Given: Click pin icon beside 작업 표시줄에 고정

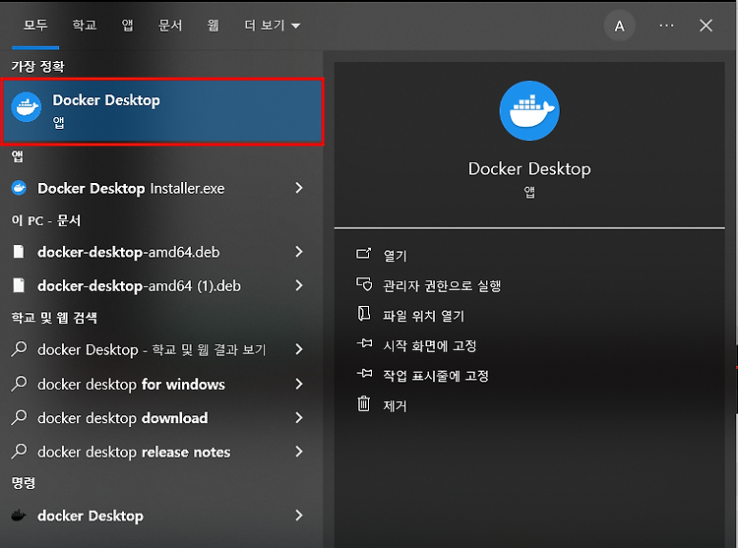Looking at the screenshot, I should click(364, 374).
